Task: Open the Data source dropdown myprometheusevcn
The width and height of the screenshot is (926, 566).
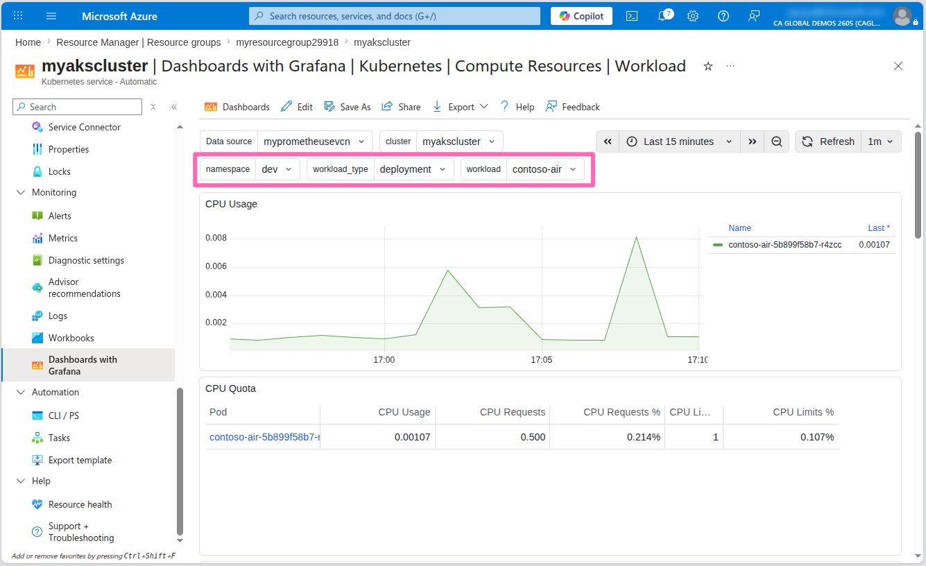Action: pyautogui.click(x=315, y=141)
